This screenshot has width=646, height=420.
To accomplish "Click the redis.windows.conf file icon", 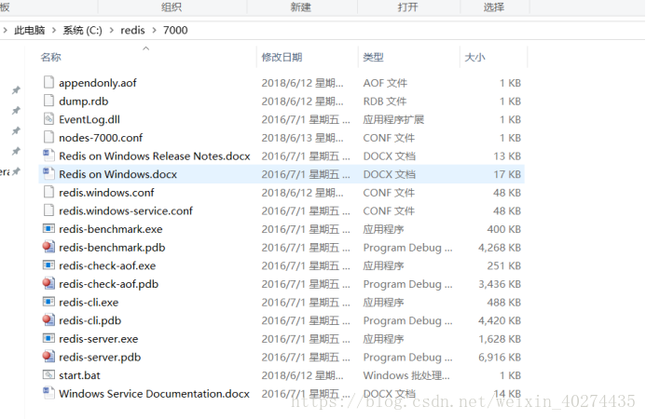I will click(48, 192).
